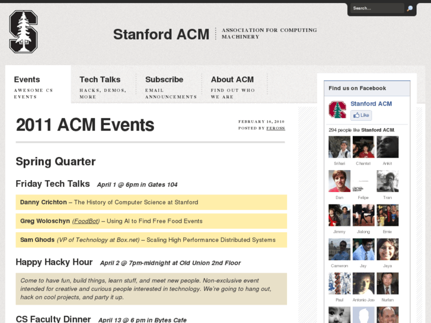Go to the Subscribe tab

click(164, 79)
